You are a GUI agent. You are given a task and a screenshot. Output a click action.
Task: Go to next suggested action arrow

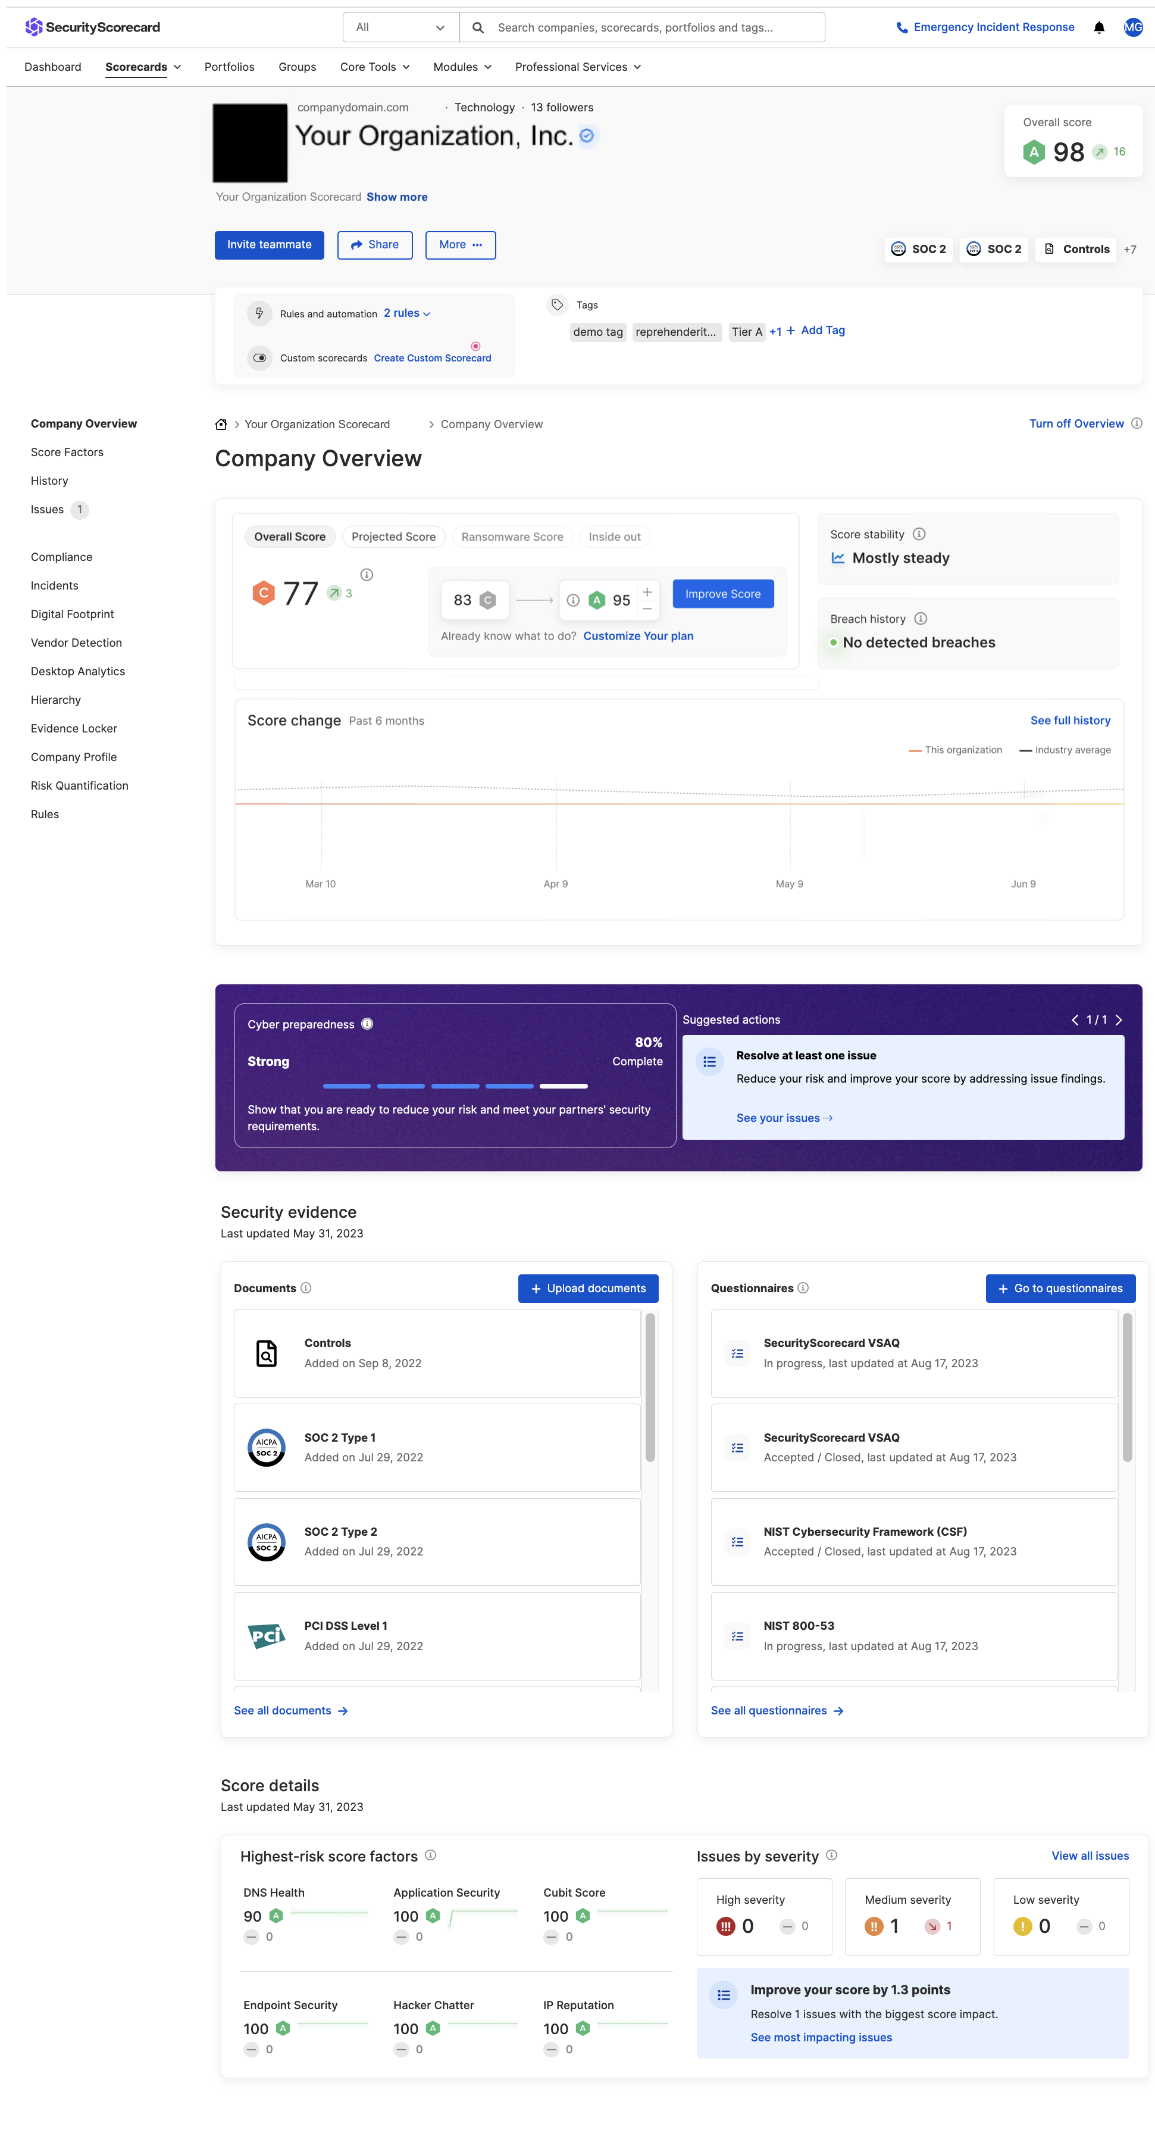click(x=1119, y=1019)
